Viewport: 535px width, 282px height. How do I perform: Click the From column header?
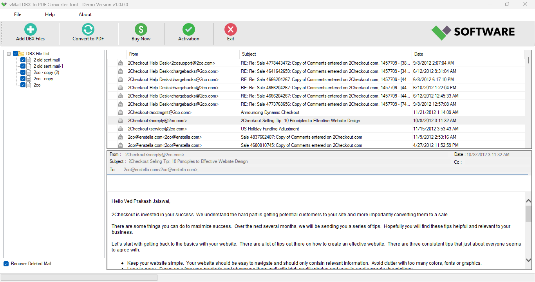coord(134,54)
